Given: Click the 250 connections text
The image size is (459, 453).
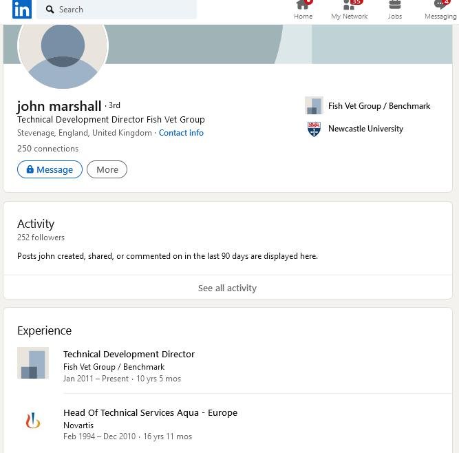Looking at the screenshot, I should pyautogui.click(x=47, y=149).
